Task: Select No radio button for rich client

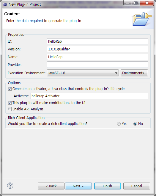Action: [x=135, y=124]
